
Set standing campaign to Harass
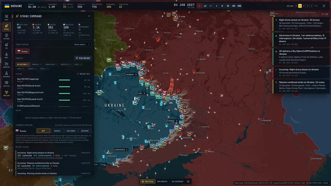pyautogui.click(x=57, y=131)
